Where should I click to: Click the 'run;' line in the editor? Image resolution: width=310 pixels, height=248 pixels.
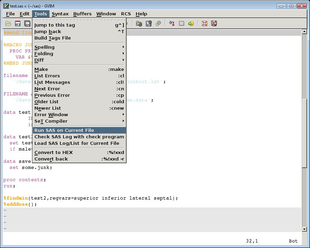point(9,186)
